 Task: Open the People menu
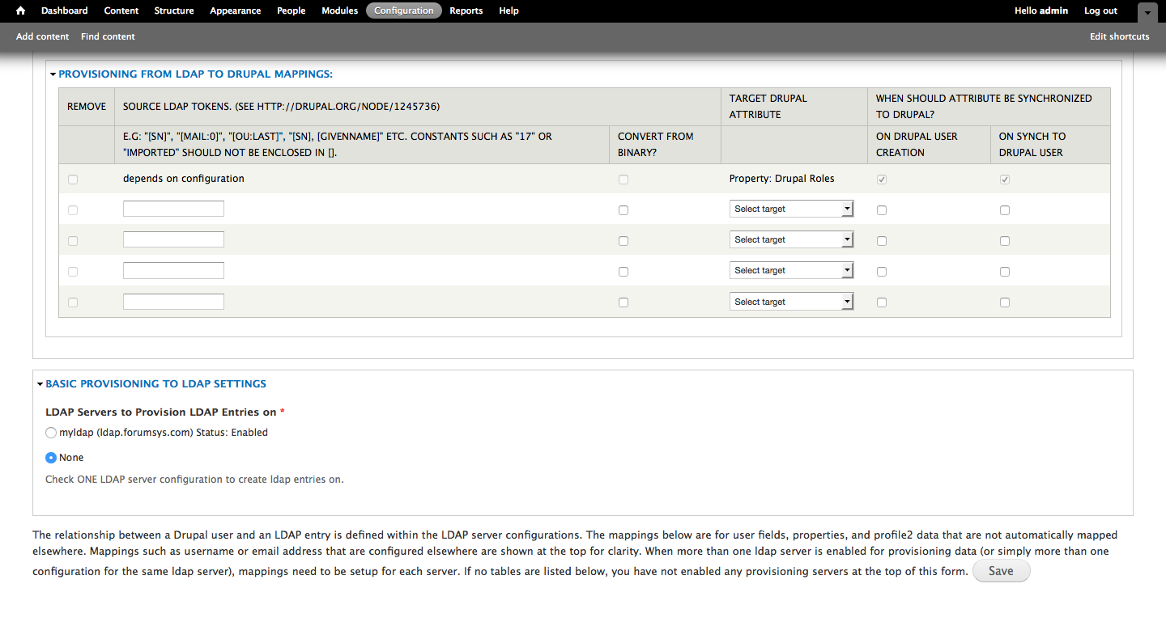tap(291, 11)
